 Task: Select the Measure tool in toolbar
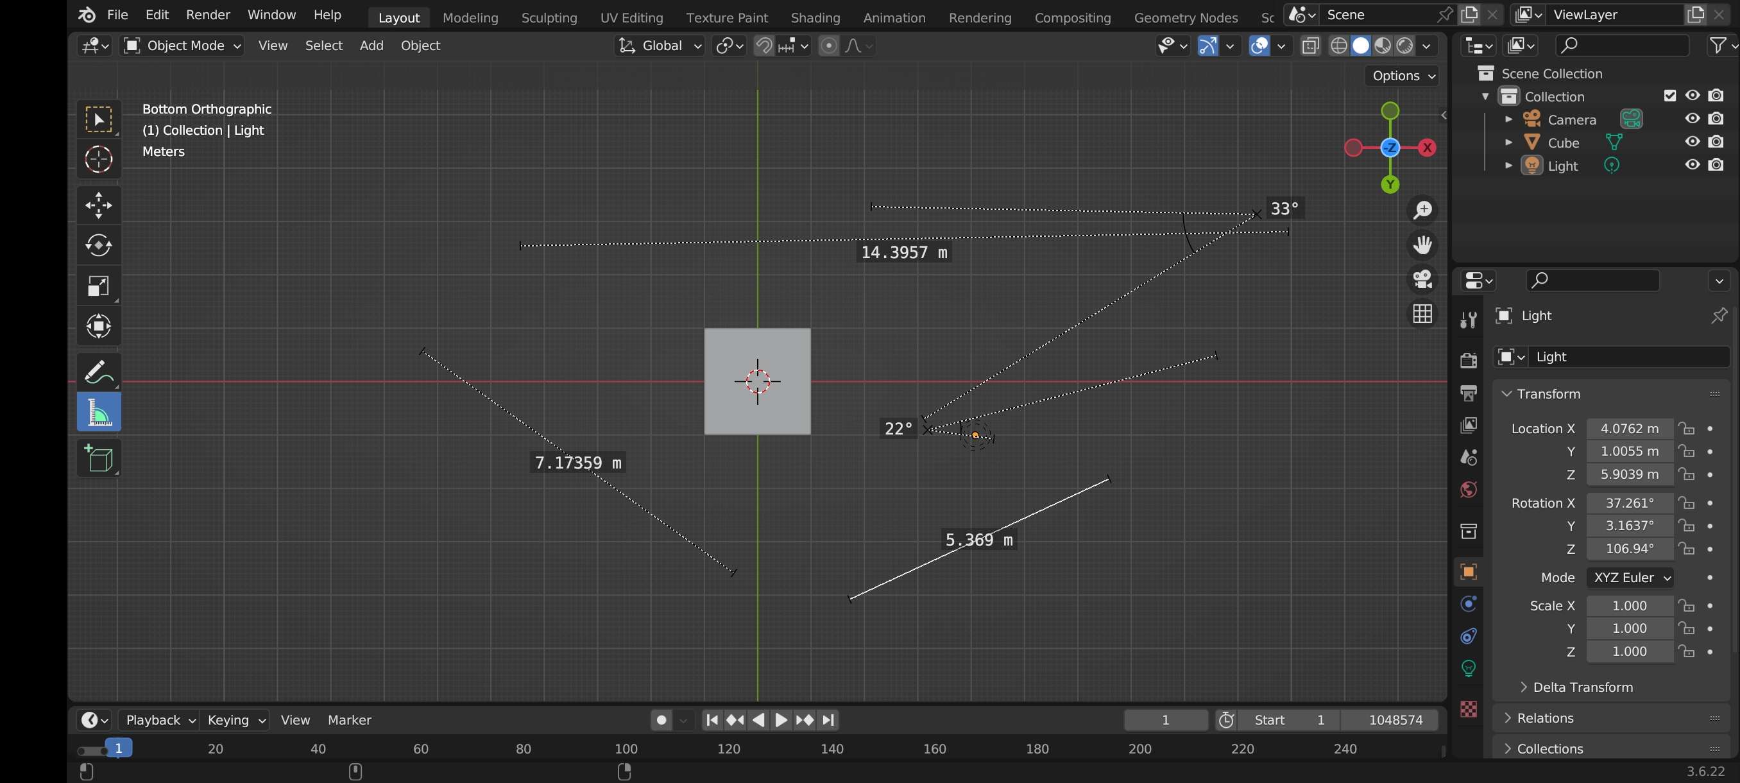coord(99,413)
